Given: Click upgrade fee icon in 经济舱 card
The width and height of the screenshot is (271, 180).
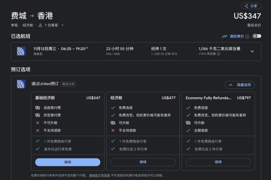Looking at the screenshot, I should tap(113, 123).
